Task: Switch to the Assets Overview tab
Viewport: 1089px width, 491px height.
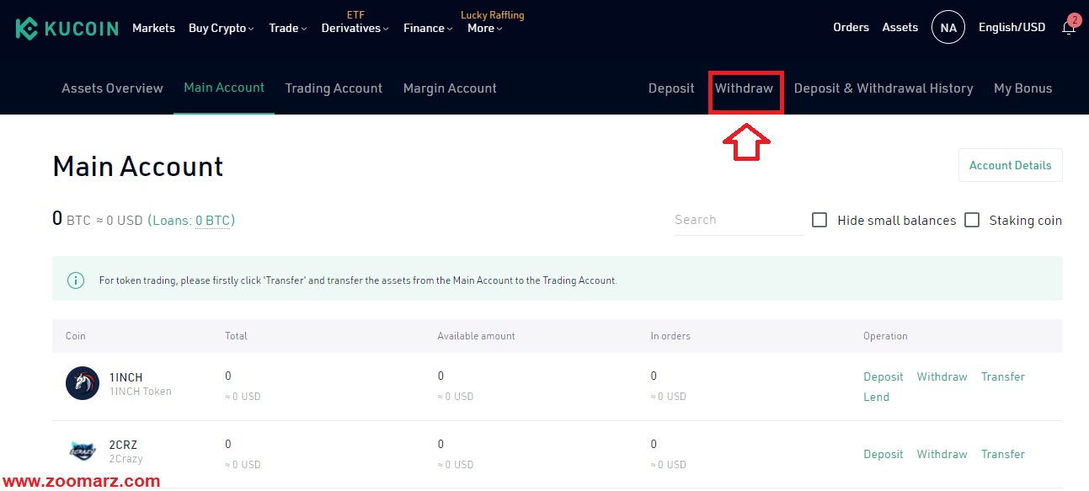Action: 112,88
